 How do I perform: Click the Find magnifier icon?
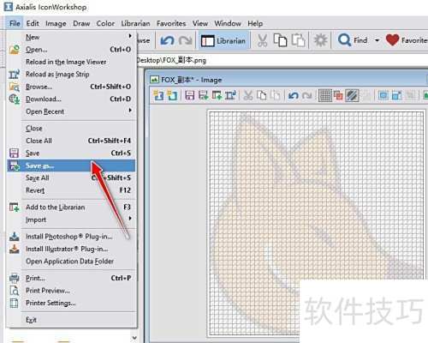click(x=344, y=40)
